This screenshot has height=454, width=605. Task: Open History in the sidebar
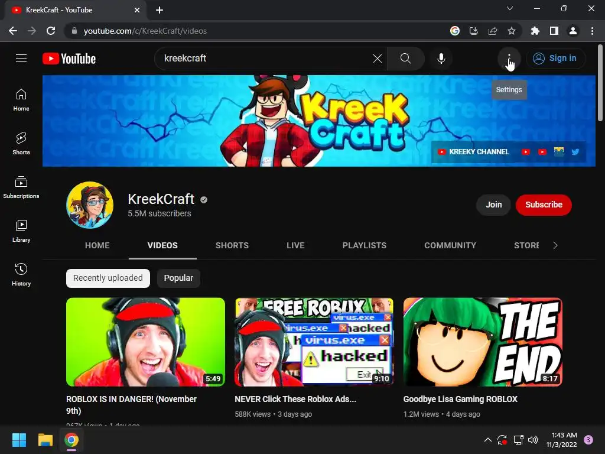click(x=21, y=274)
